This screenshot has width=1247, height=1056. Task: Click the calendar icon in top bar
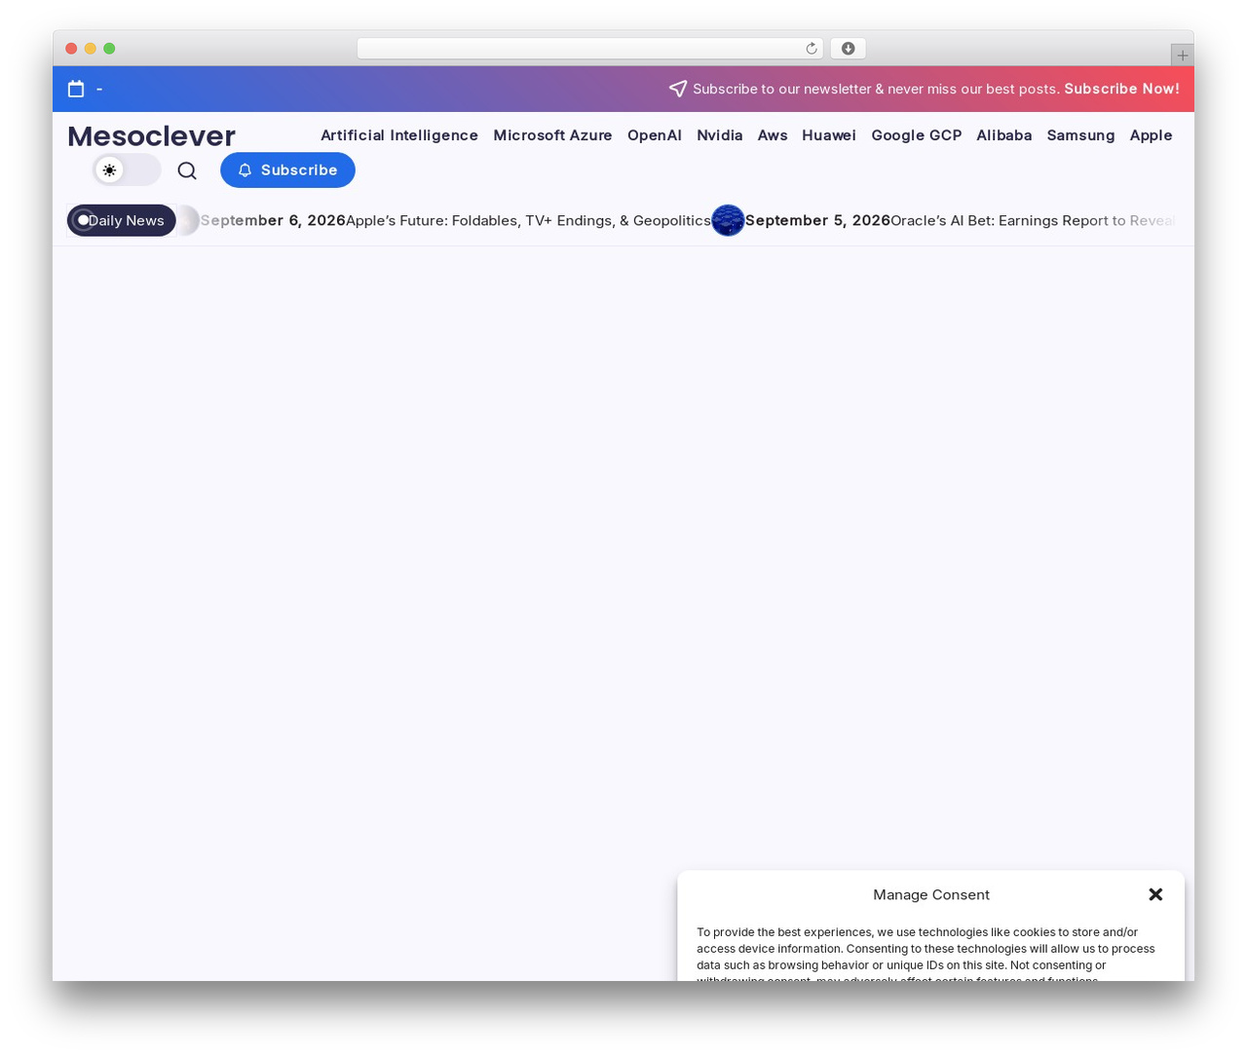pyautogui.click(x=76, y=89)
